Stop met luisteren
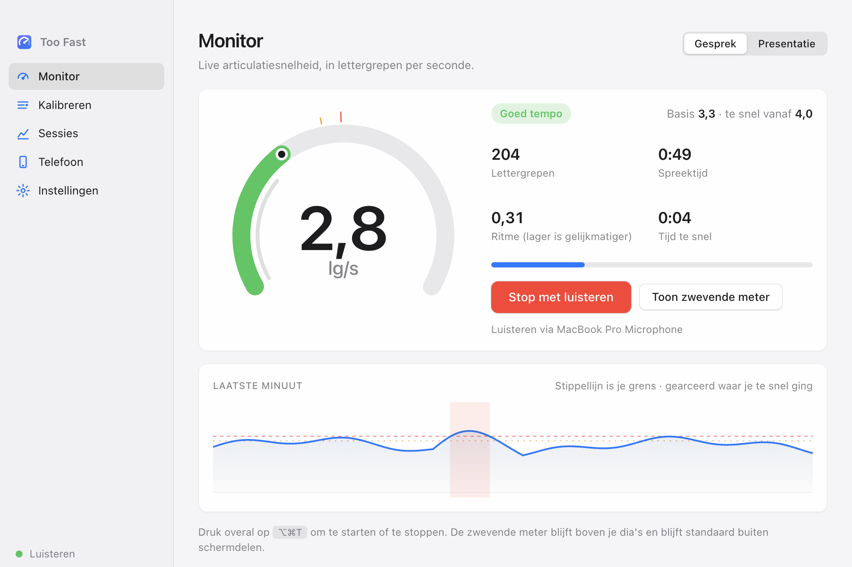 pyautogui.click(x=561, y=297)
